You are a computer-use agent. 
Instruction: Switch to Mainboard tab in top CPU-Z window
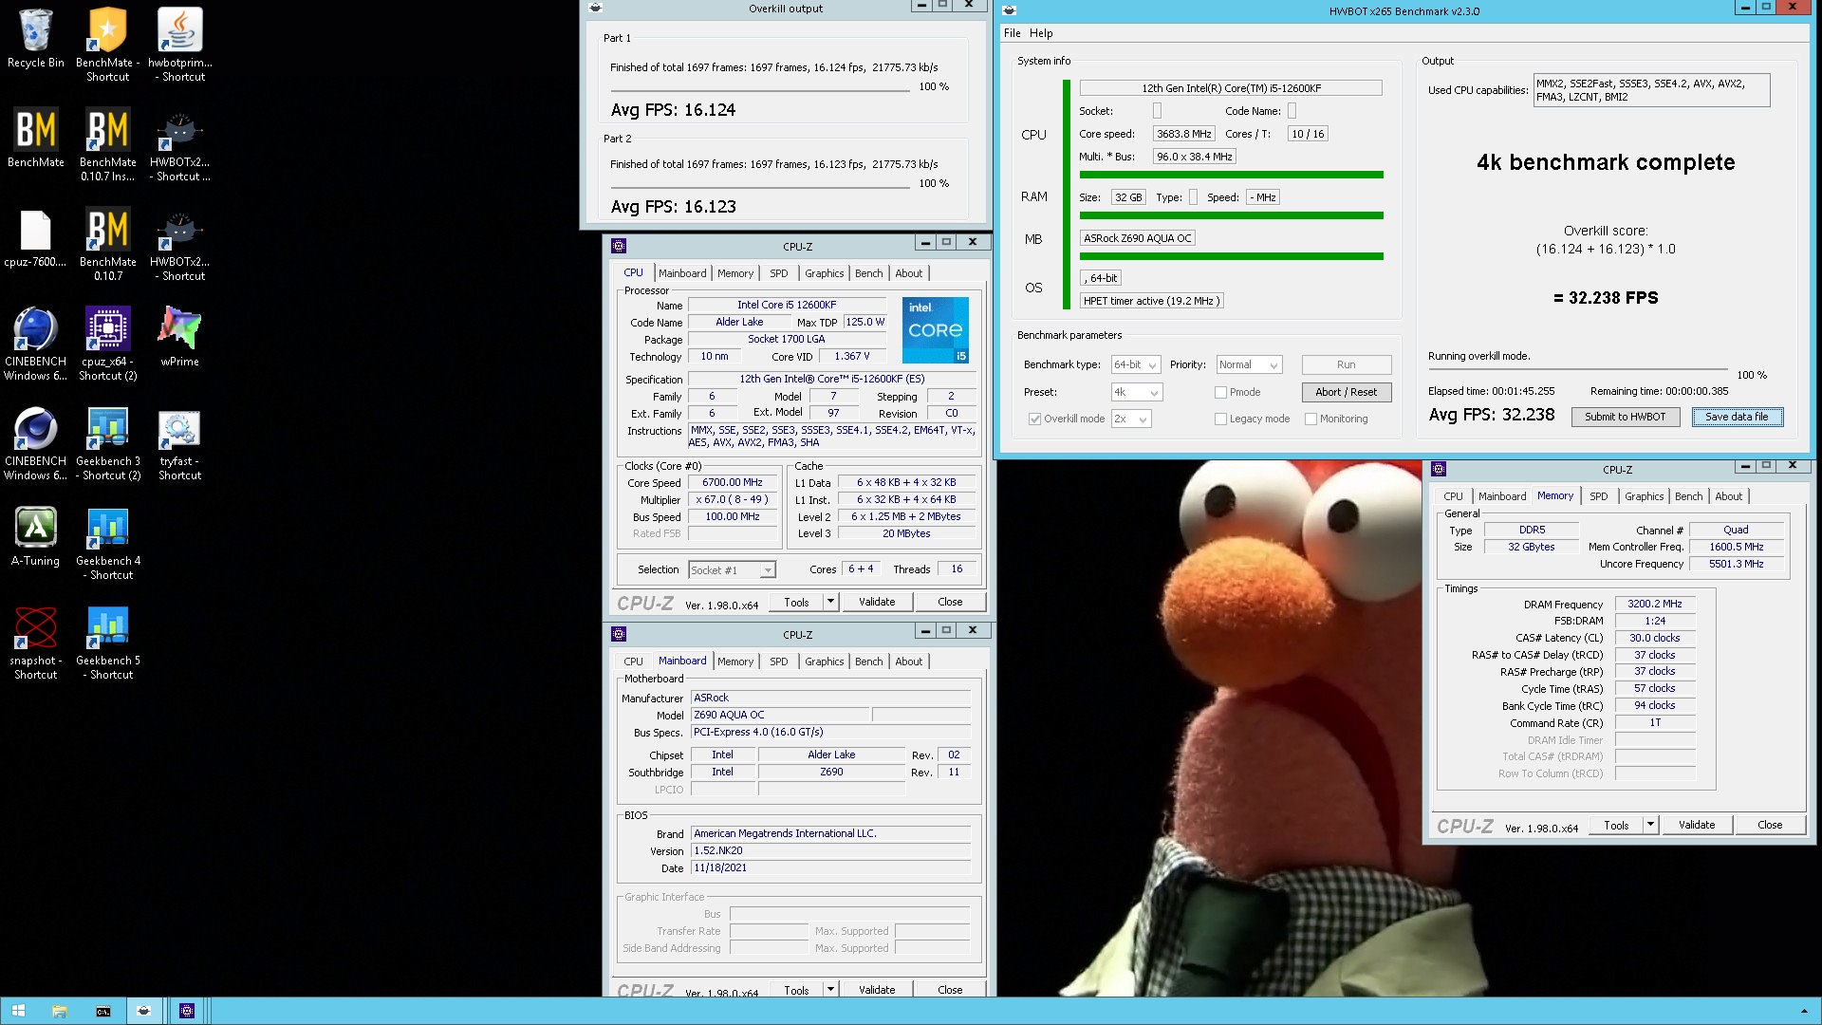682,273
